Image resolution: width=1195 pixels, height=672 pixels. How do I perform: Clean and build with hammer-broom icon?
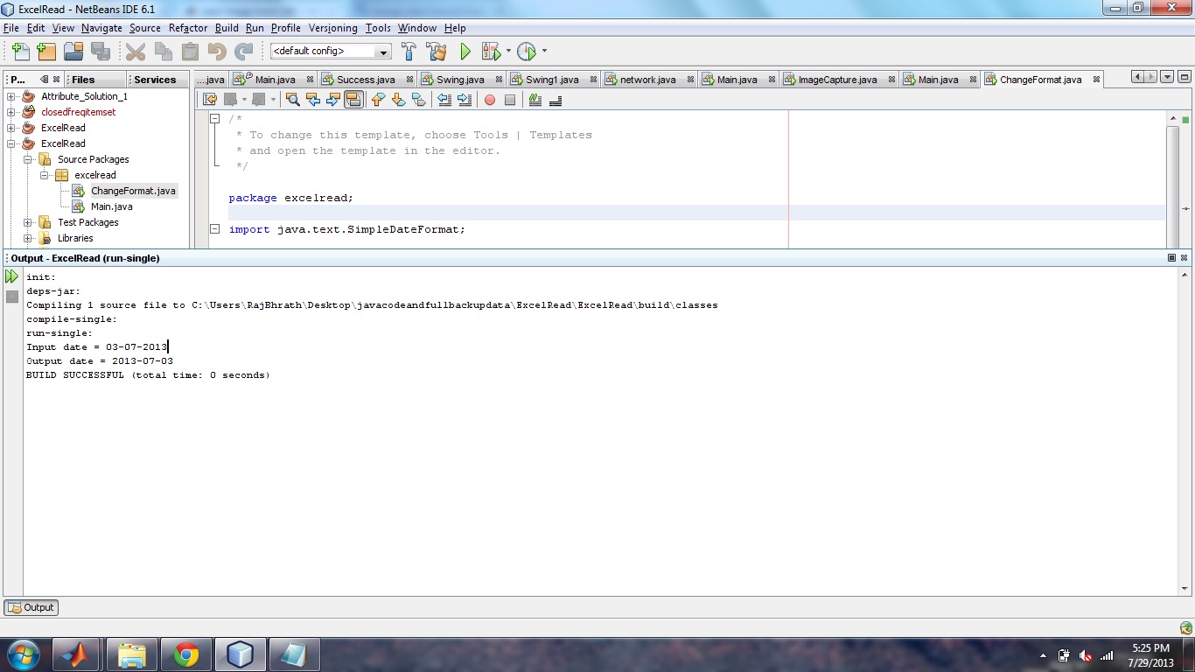(x=437, y=52)
